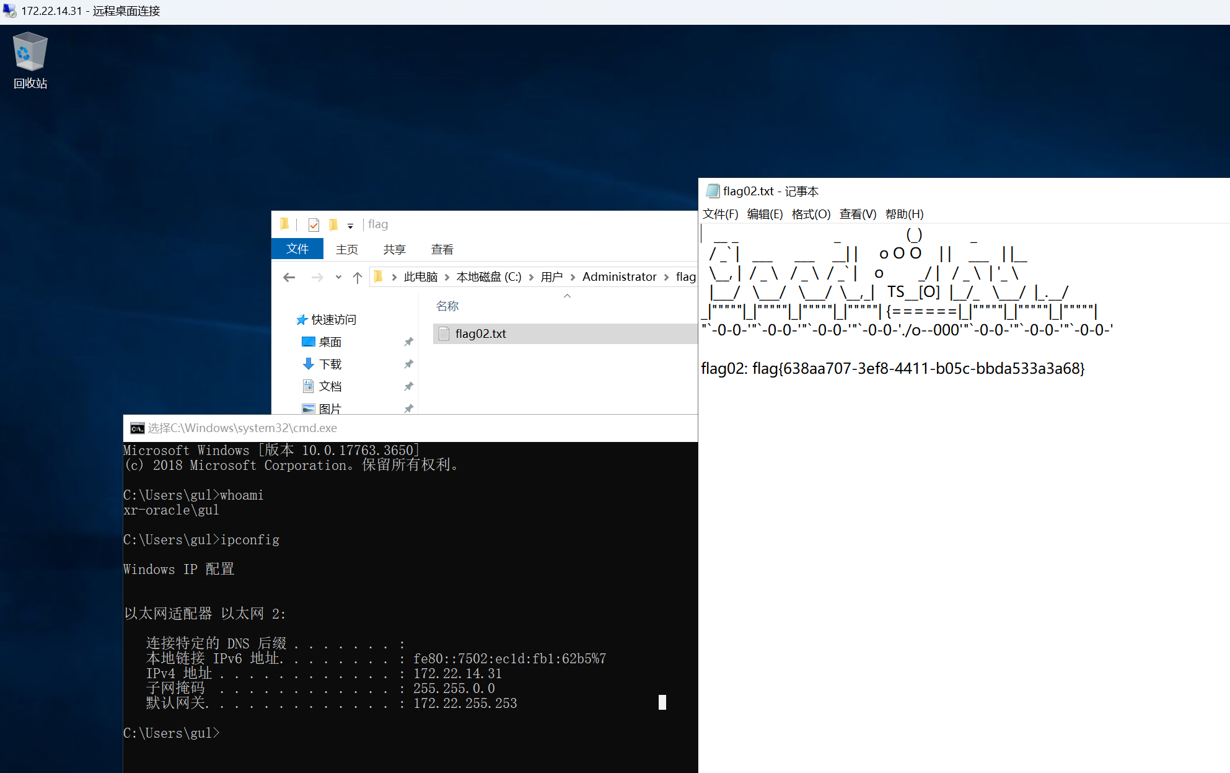Viewport: 1230px width, 773px height.
Task: Open 编辑(E) menu in Notepad
Action: 765,214
